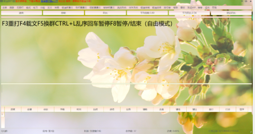This screenshot has width=255, height=134.
Task: Click the 回车 column header
Action: [128, 109]
